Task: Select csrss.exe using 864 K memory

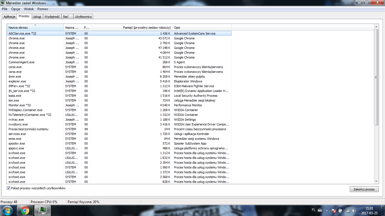Action: [x=119, y=67]
